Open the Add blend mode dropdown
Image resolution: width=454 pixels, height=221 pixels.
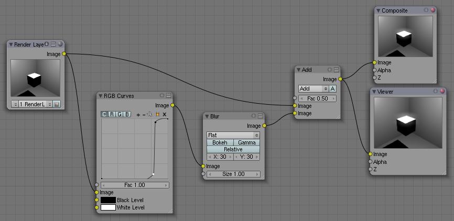pyautogui.click(x=313, y=89)
